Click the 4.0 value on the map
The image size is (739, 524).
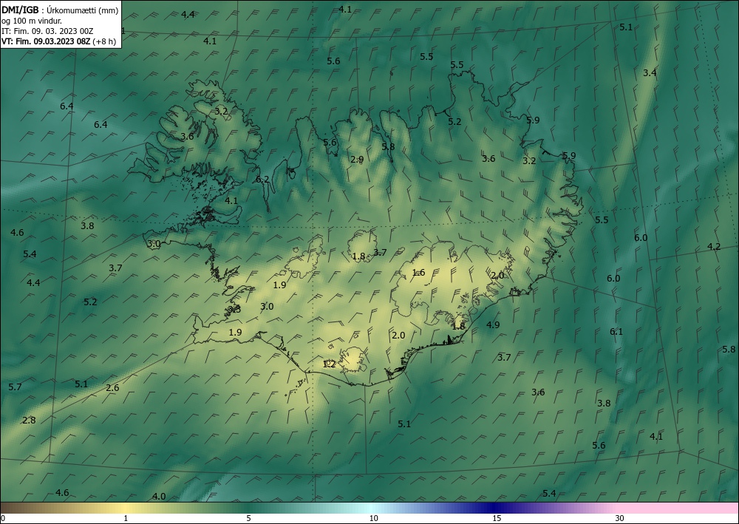click(159, 496)
